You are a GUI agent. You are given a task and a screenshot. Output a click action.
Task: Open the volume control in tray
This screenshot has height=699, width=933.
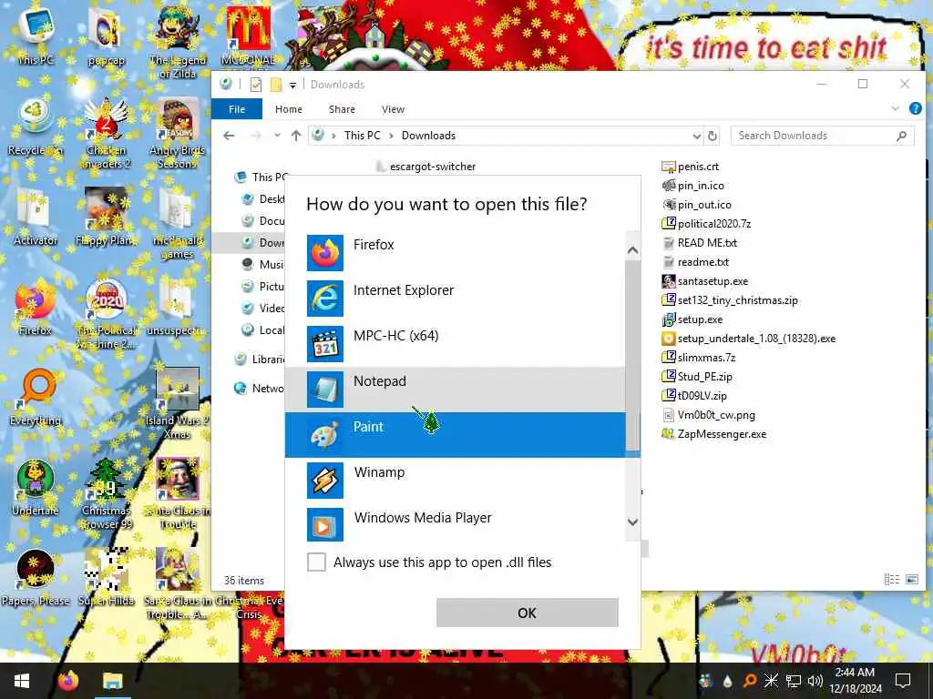click(x=815, y=681)
